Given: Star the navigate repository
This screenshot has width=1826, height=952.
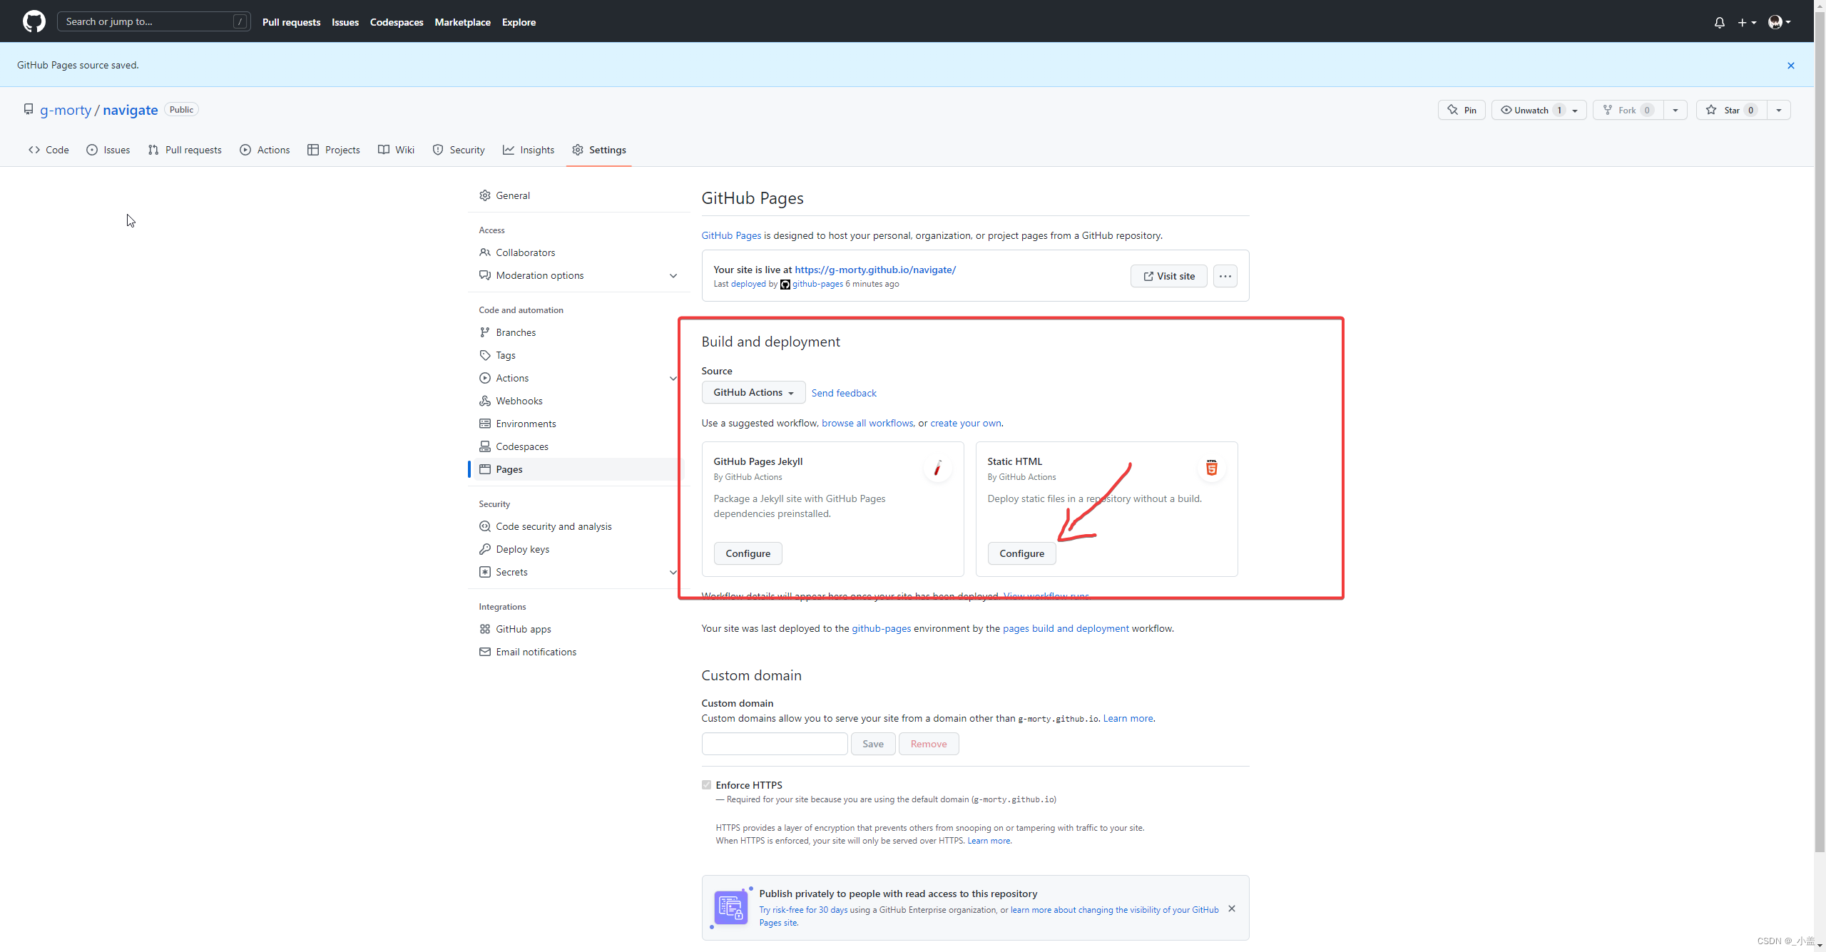Looking at the screenshot, I should (x=1731, y=110).
